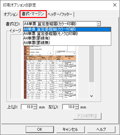This screenshot has width=120, height=135.
Task: Expand the 書式 dropdown arrow
Action: click(x=99, y=24)
